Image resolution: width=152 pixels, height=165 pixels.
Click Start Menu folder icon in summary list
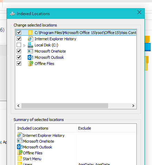pos(20,158)
